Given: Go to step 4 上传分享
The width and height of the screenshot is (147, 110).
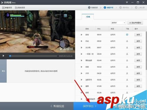Looking at the screenshot, I should pyautogui.click(x=140, y=8).
